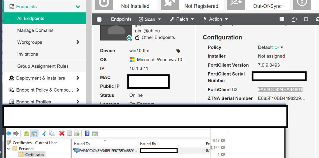Click the MMC Forward arrow icon
The height and width of the screenshot is (158, 319).
click(x=16, y=133)
